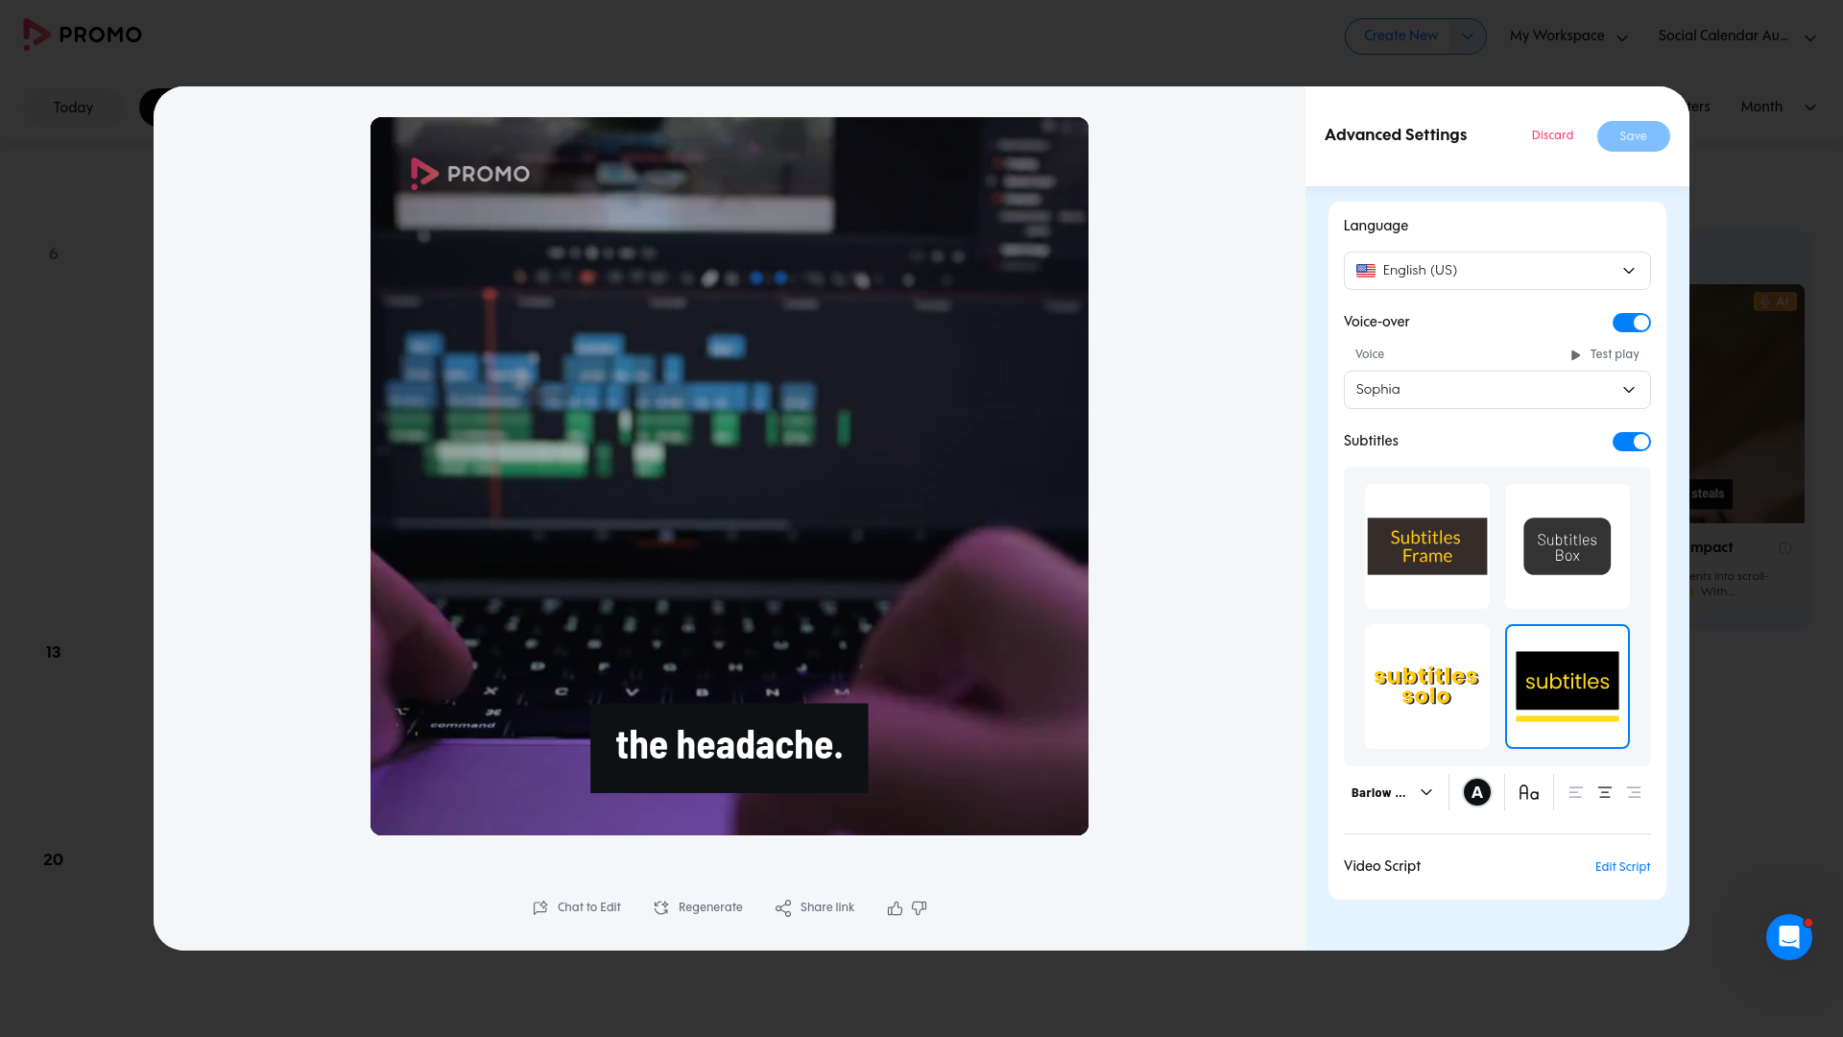Open the Month view dropdown
The height and width of the screenshot is (1037, 1843).
click(1778, 107)
